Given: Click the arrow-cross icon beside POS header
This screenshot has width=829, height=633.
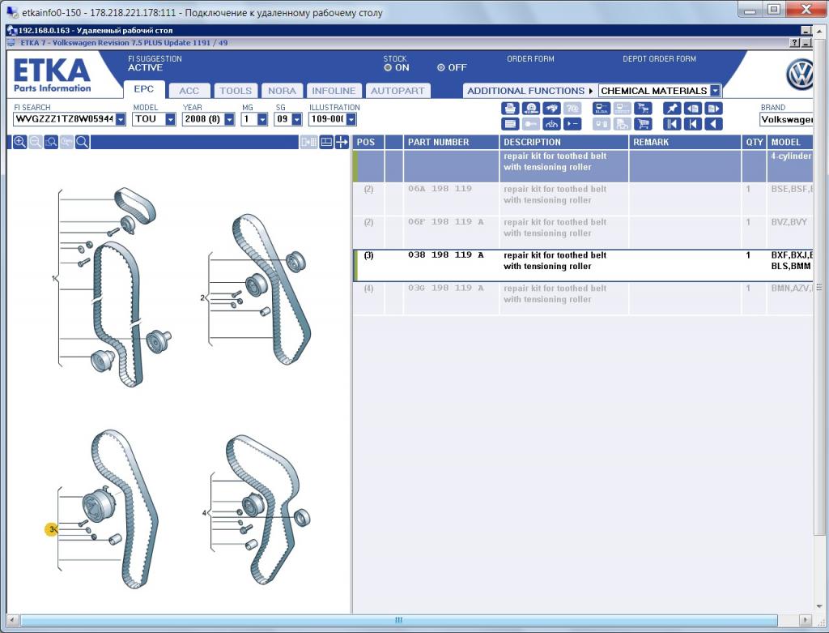Looking at the screenshot, I should (x=342, y=142).
